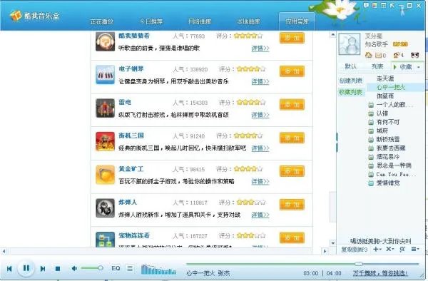428x281 pixels.
Task: Skip to the previous track
Action: pyautogui.click(x=9, y=269)
